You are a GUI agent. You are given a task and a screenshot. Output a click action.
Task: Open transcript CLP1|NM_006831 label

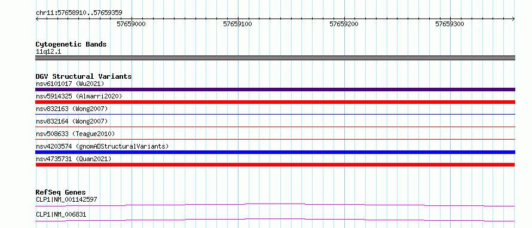(x=61, y=214)
